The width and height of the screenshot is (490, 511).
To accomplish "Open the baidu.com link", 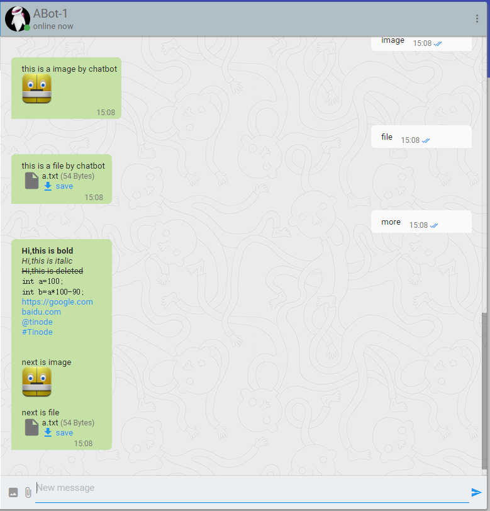I will (42, 312).
